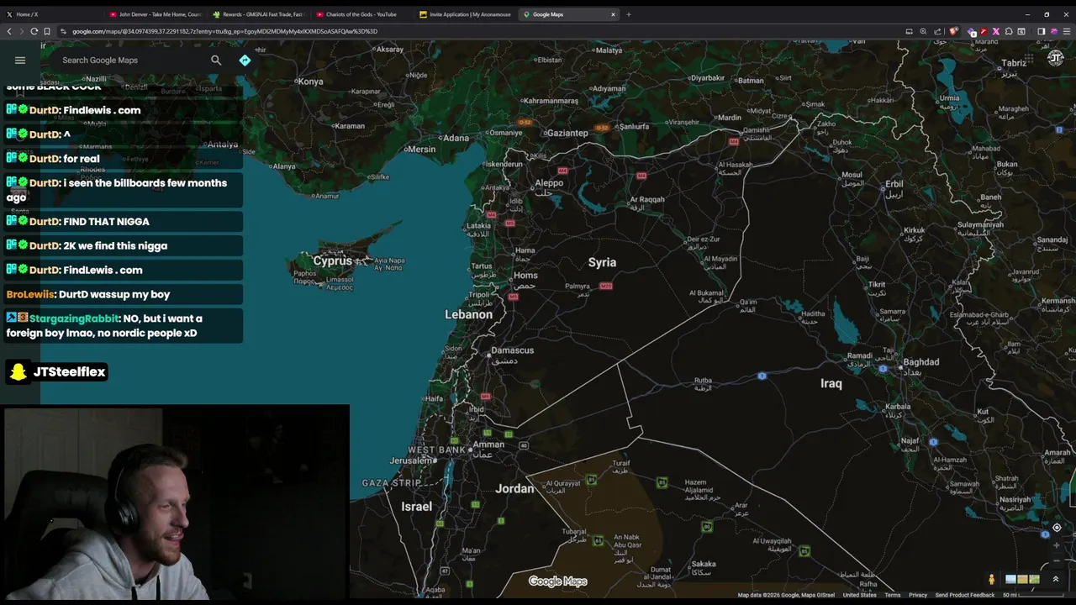Click the 50 mi map scale bar
Viewport: 1076px width, 605px height.
[1032, 595]
